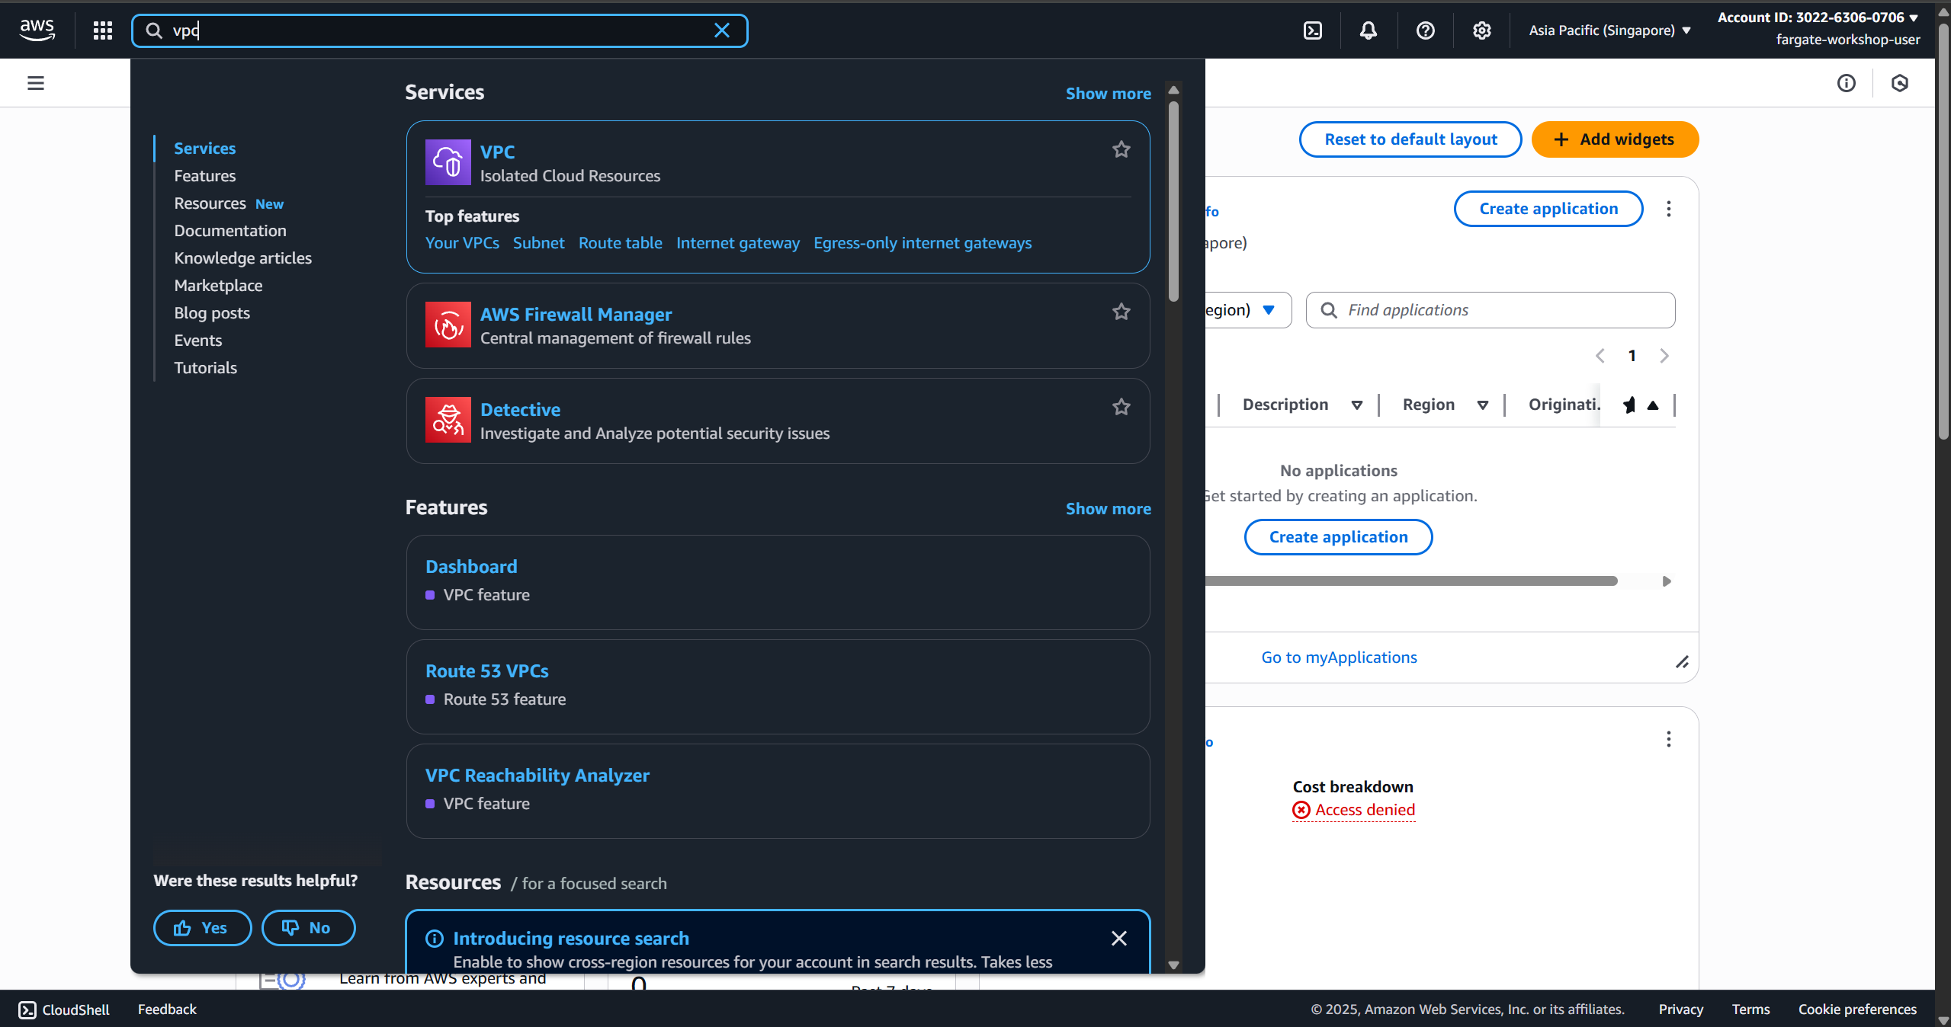The image size is (1951, 1027).
Task: Open the VPC service link
Action: [497, 152]
